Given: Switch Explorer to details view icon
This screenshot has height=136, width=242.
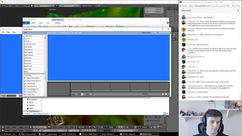Looking at the screenshot, I should point(164,113).
